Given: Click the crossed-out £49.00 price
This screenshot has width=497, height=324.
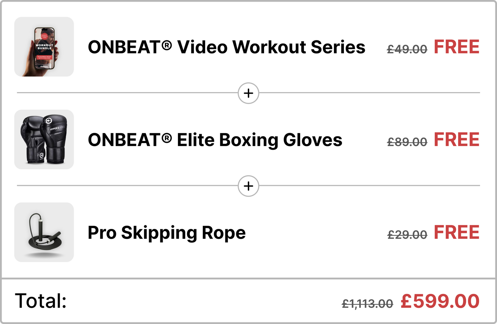Looking at the screenshot, I should 407,49.
